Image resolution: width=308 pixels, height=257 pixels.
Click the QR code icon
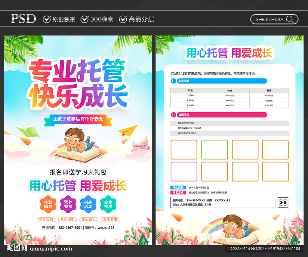click(283, 202)
